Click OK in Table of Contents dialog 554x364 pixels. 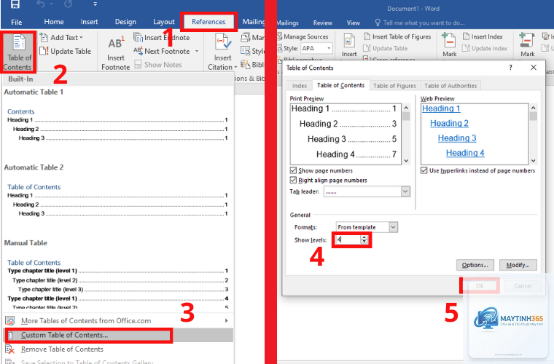point(480,285)
